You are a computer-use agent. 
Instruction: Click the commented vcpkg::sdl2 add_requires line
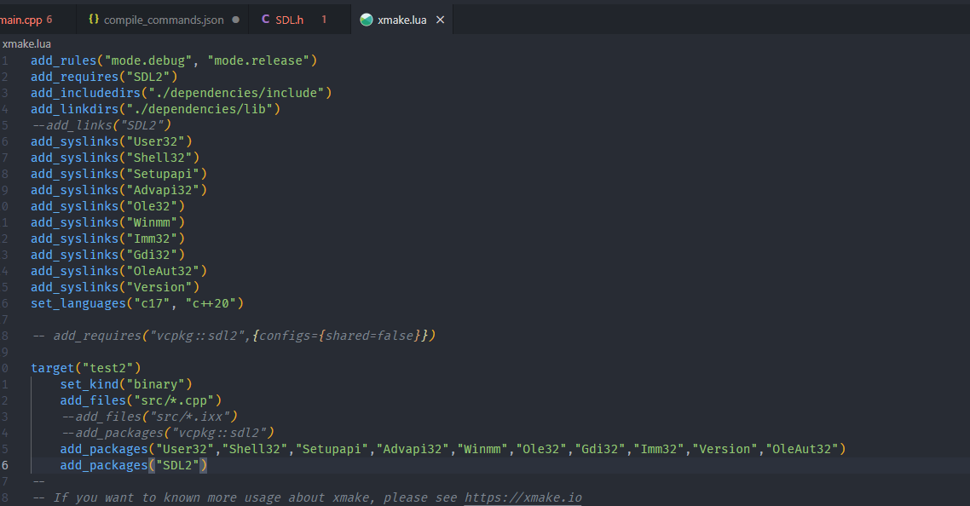[x=234, y=336]
